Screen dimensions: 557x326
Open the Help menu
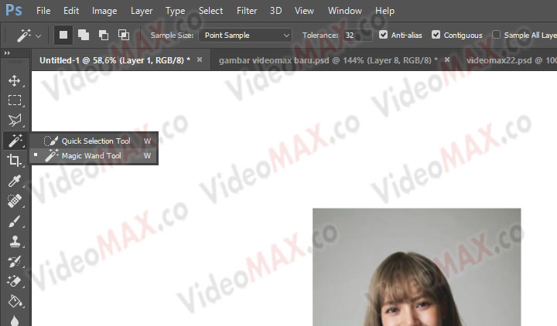[384, 11]
